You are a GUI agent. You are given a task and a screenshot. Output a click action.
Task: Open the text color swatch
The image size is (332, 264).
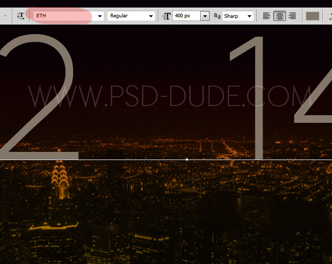313,16
